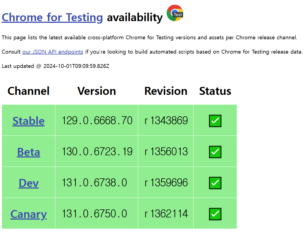This screenshot has height=238, width=307.
Task: Select Stable version 129.0.6668.70
Action: pos(97,120)
